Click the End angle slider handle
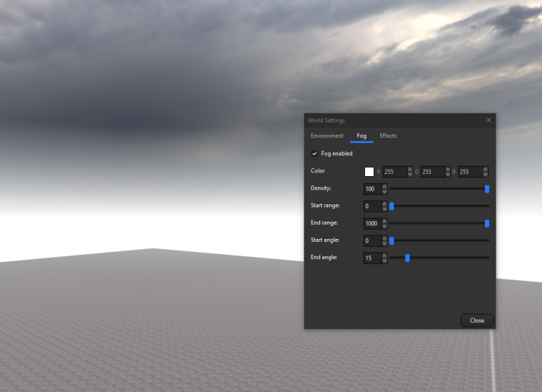542x392 pixels. coord(408,257)
